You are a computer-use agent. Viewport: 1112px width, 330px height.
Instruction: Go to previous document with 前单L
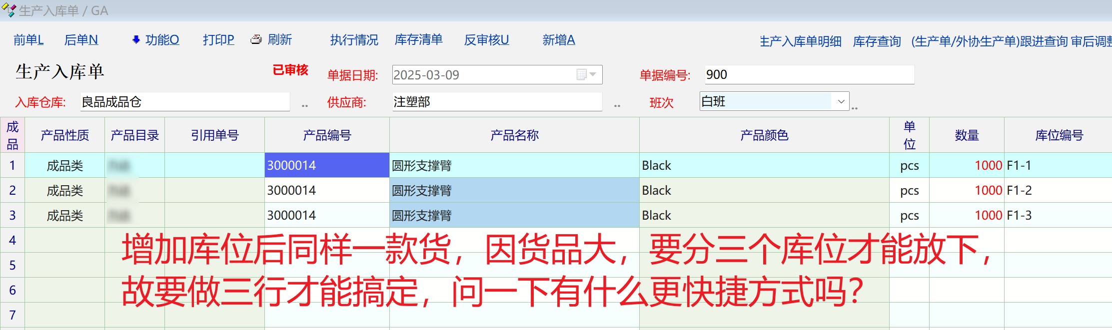tap(28, 40)
